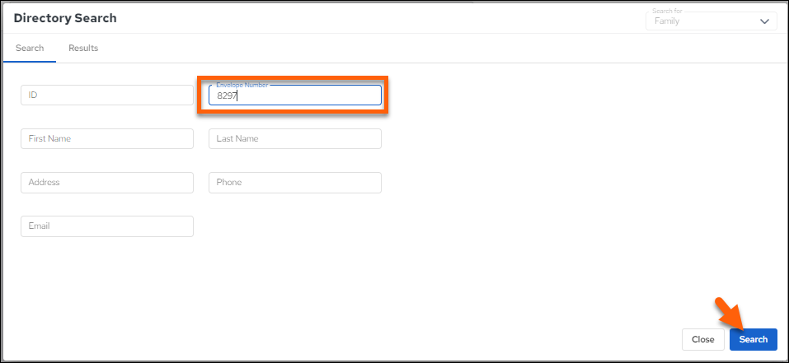Image resolution: width=789 pixels, height=363 pixels.
Task: Click the chevron arrow in Search for dropdown
Action: [765, 21]
